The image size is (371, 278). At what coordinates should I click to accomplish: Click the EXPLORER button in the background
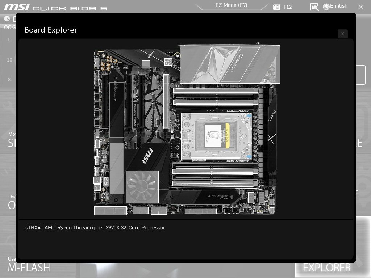(327, 268)
